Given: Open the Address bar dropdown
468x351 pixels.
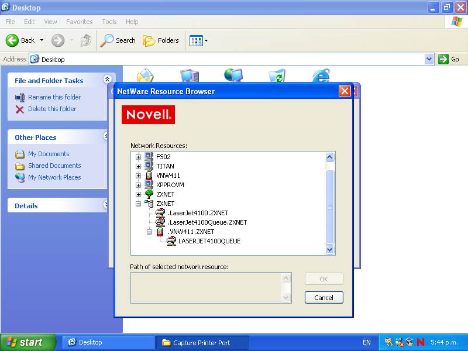Looking at the screenshot, I should tap(429, 59).
